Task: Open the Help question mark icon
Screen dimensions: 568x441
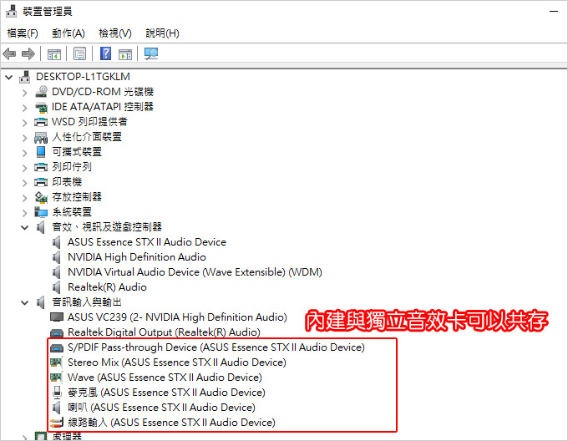Action: pos(105,53)
